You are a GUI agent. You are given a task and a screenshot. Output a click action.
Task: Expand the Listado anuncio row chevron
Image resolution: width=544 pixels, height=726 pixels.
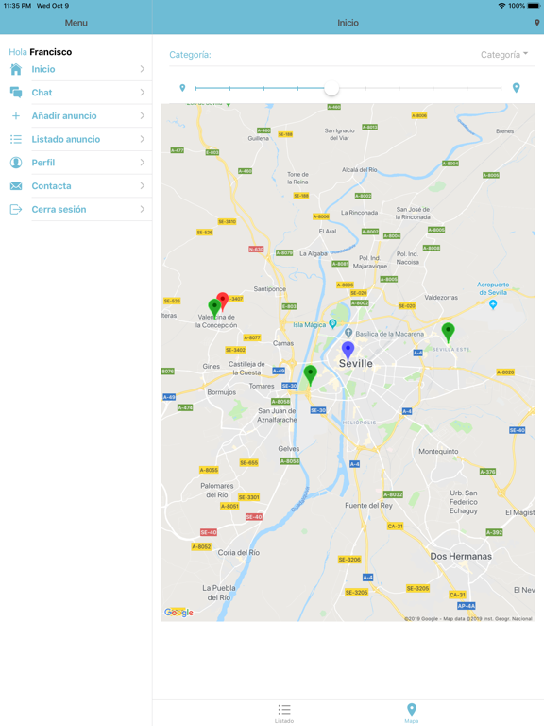pos(143,139)
